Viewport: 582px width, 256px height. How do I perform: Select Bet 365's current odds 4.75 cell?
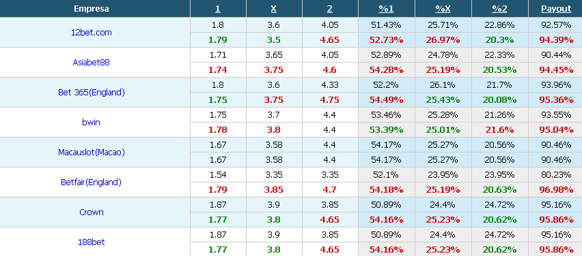point(330,100)
